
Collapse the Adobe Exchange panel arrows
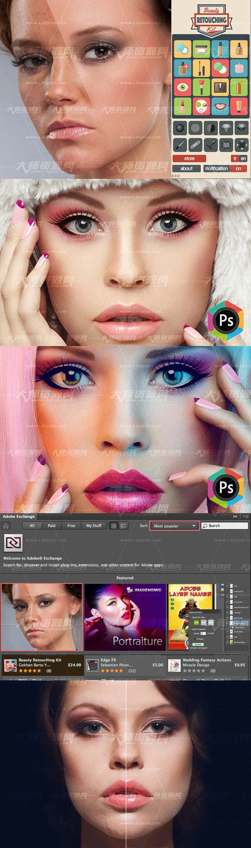pos(235,516)
